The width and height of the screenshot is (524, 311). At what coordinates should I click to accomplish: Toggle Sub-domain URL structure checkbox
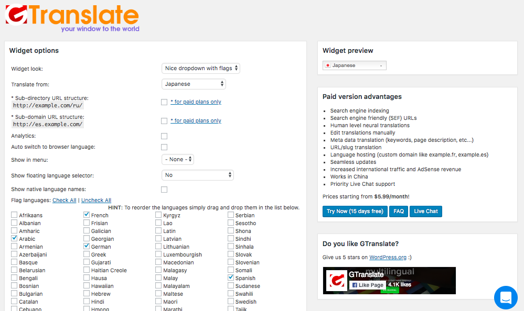(x=164, y=121)
